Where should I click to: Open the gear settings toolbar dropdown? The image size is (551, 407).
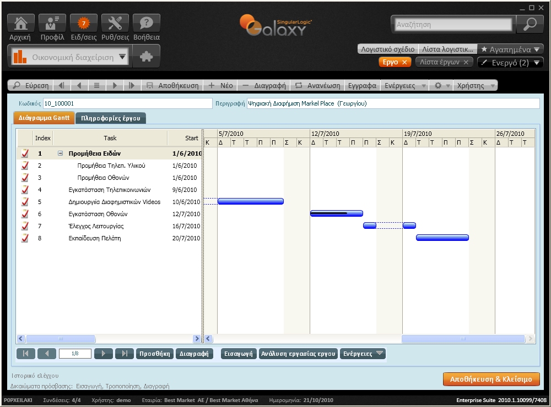441,85
